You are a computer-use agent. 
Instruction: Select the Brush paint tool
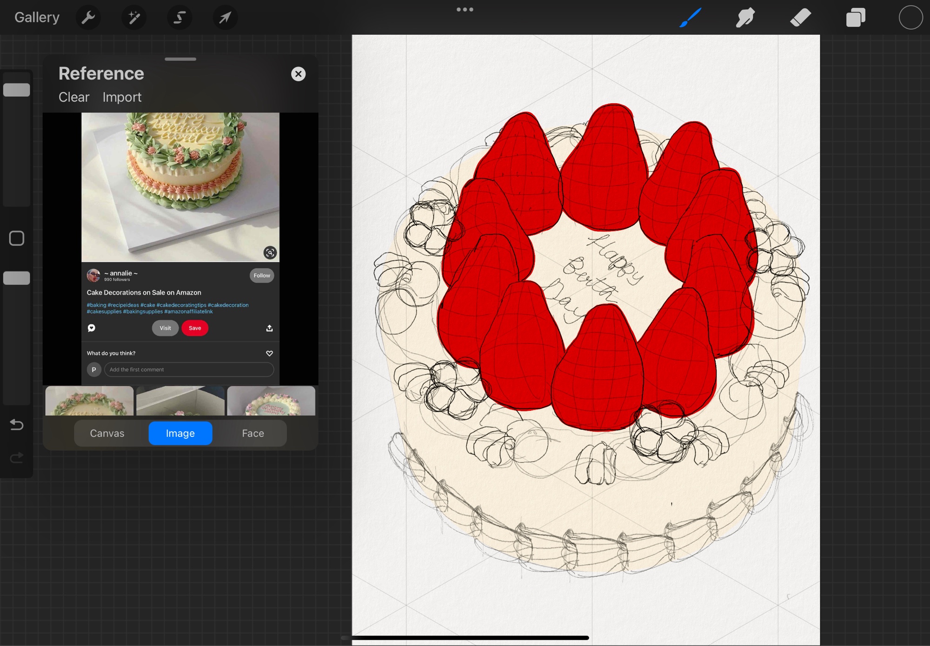690,18
